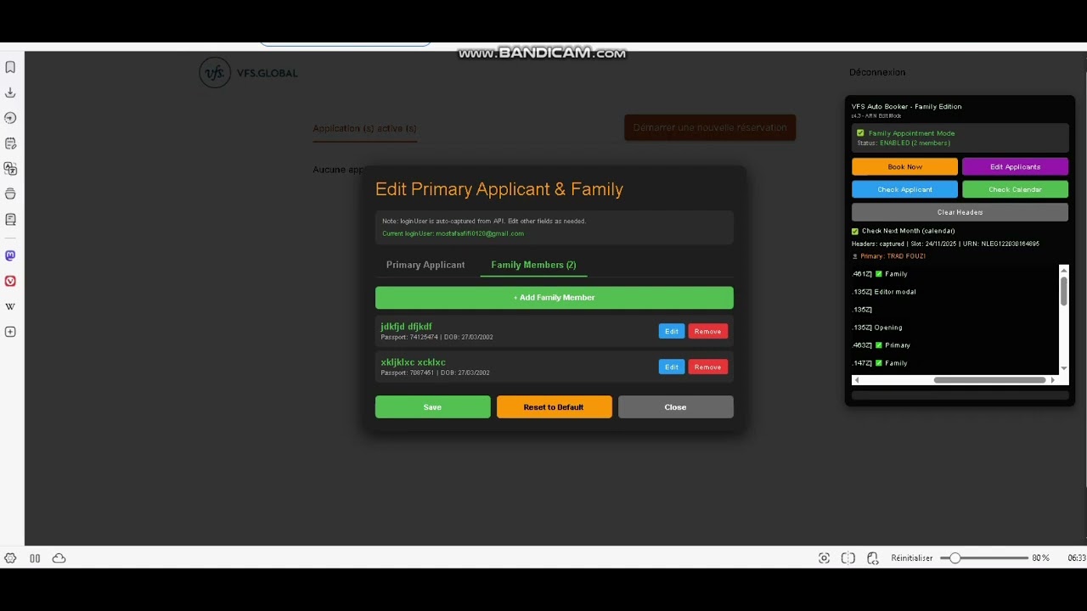Click the cloud sync icon
Viewport: 1087px width, 611px height.
click(59, 558)
